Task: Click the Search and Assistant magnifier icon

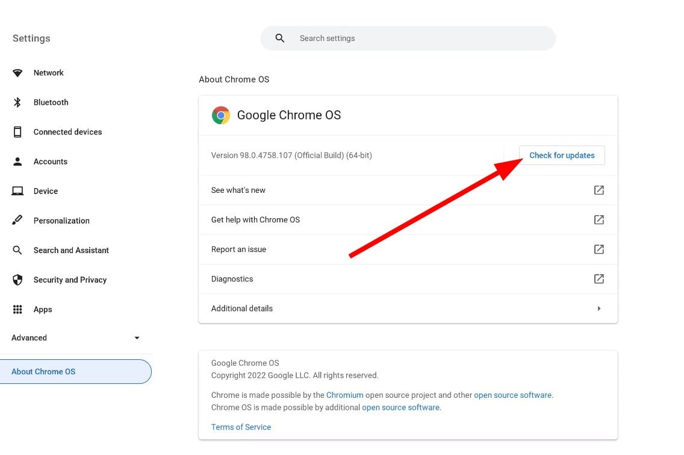Action: (17, 250)
